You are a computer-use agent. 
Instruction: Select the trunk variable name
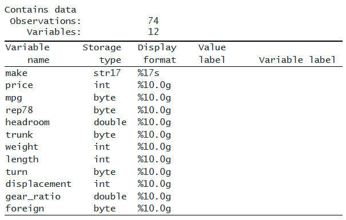coord(19,135)
